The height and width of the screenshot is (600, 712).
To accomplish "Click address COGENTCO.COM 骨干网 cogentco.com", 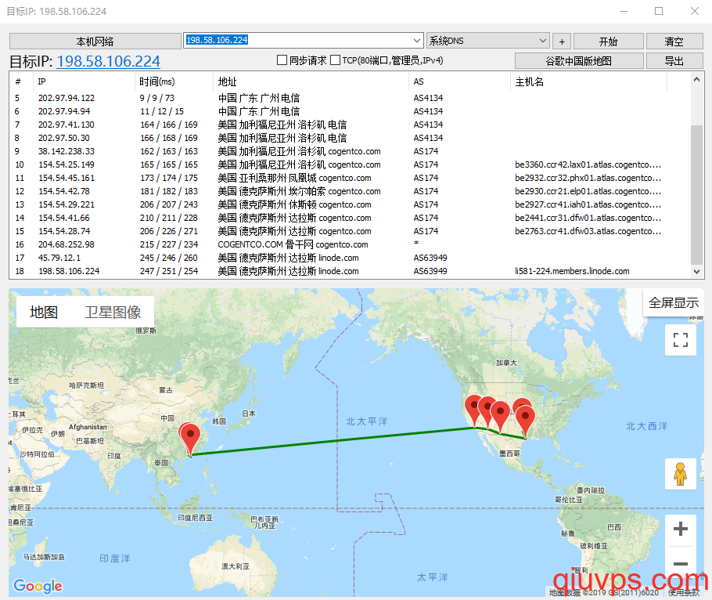I will pyautogui.click(x=293, y=244).
